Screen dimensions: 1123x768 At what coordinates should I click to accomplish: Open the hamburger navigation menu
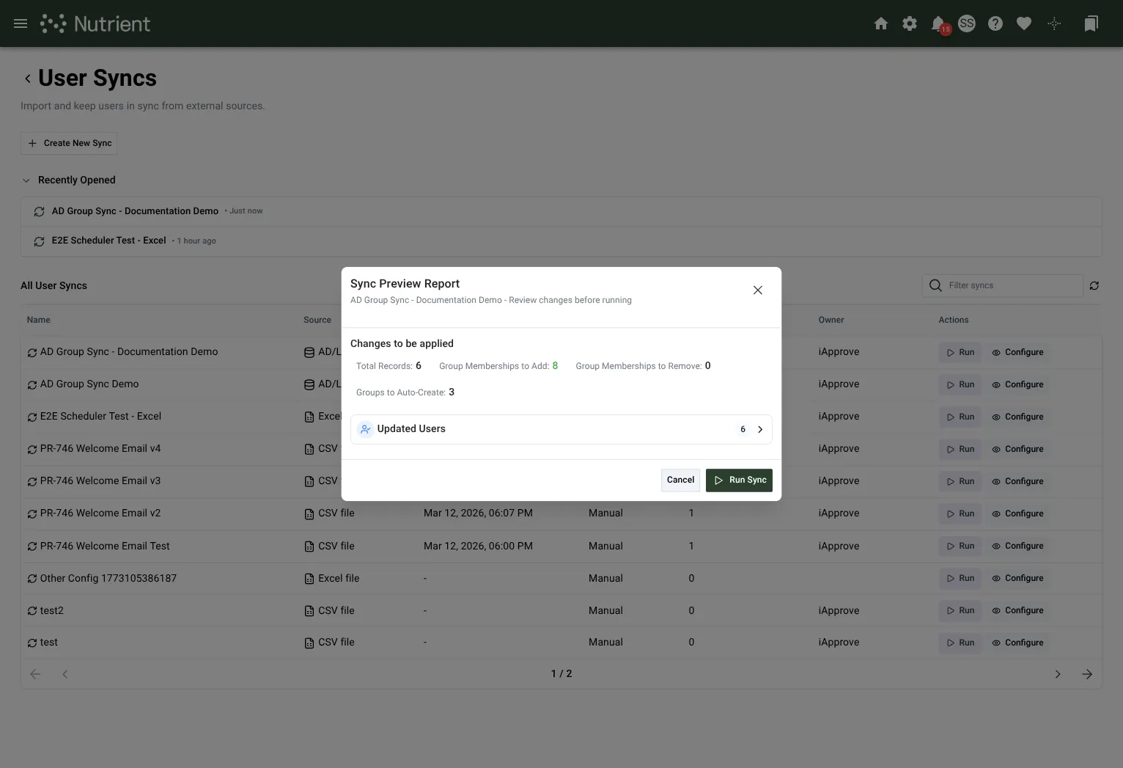(21, 23)
